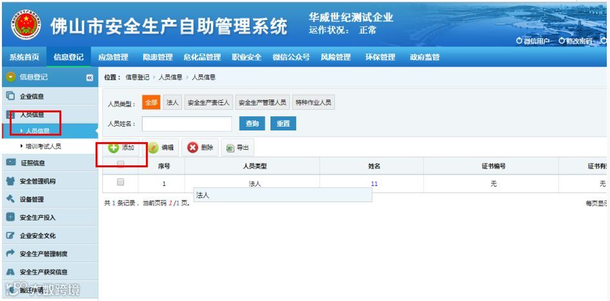Filter by 安全生产责任人
The width and height of the screenshot is (610, 301).
[x=208, y=103]
